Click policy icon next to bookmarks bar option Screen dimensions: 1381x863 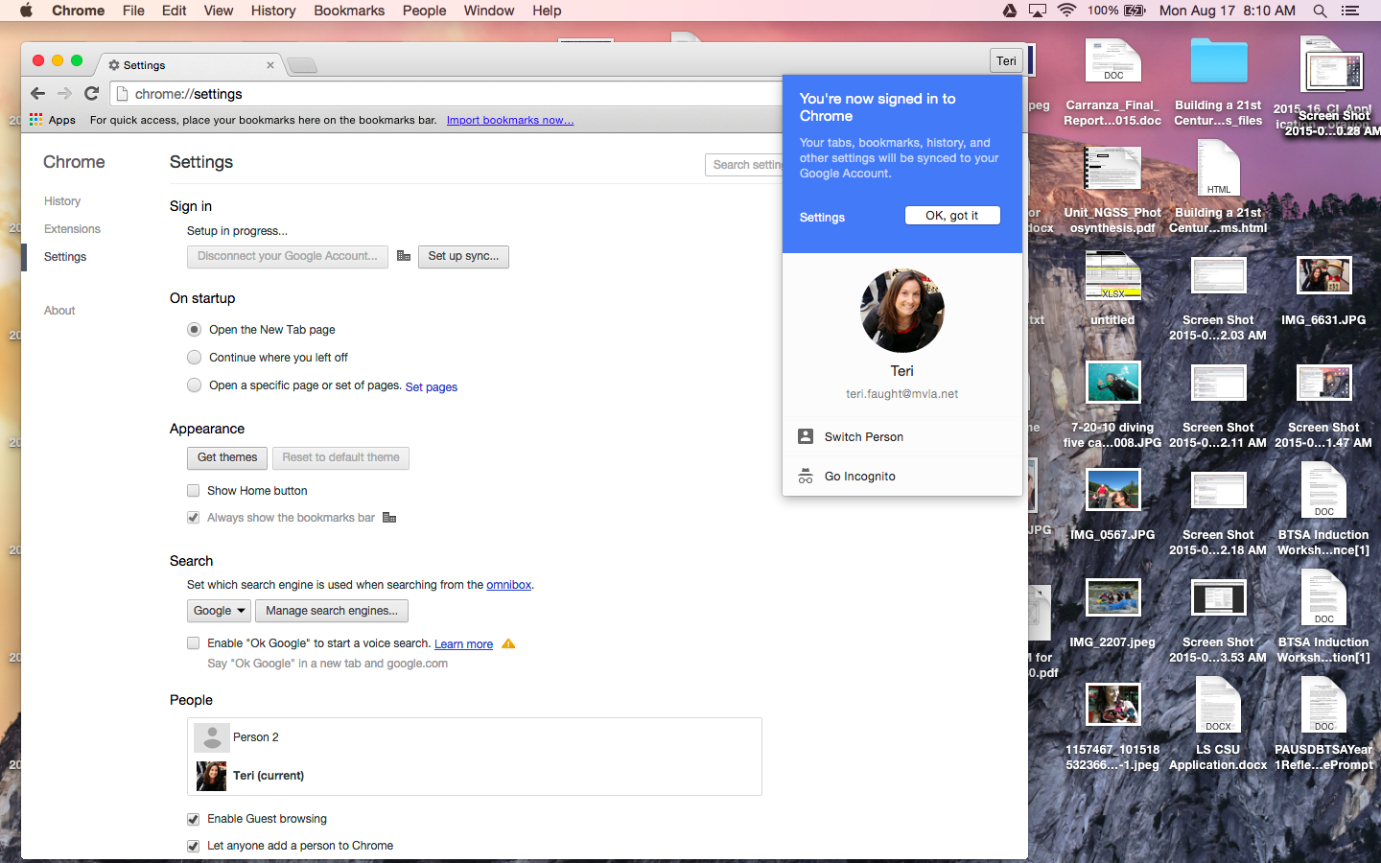tap(389, 518)
